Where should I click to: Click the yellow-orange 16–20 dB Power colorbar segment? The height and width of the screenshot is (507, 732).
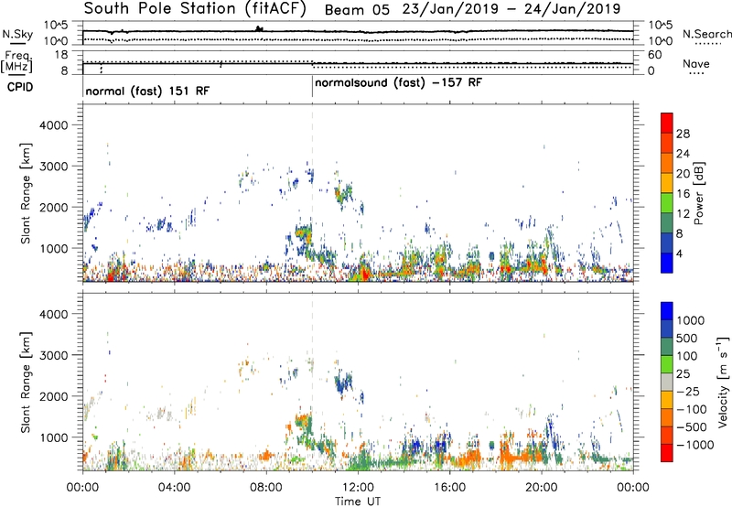click(667, 183)
